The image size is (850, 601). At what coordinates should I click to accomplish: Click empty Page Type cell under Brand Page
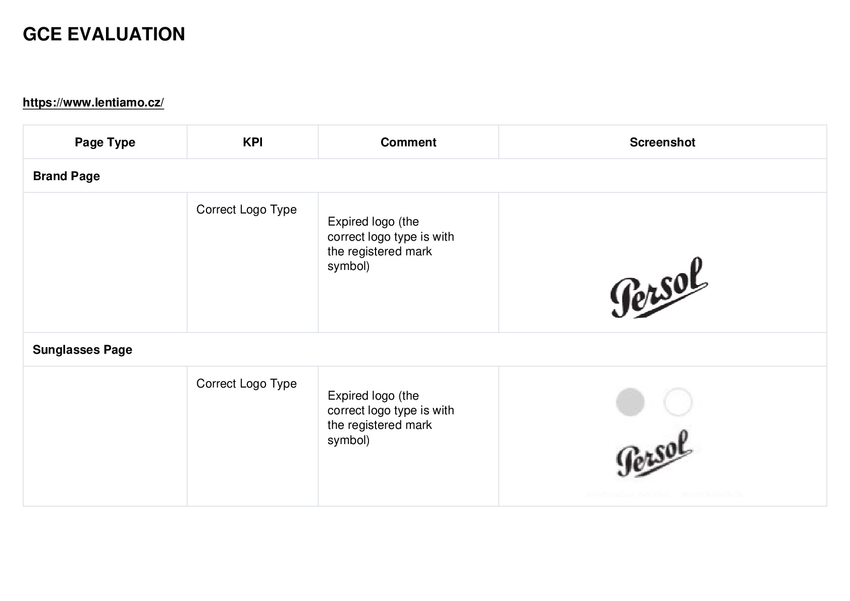(x=105, y=262)
